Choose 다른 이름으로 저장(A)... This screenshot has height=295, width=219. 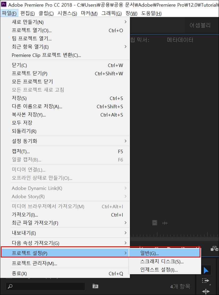[x=65, y=106]
